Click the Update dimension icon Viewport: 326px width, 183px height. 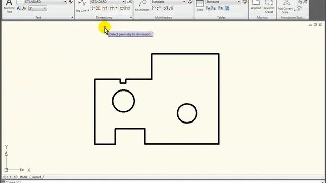pyautogui.click(x=128, y=8)
